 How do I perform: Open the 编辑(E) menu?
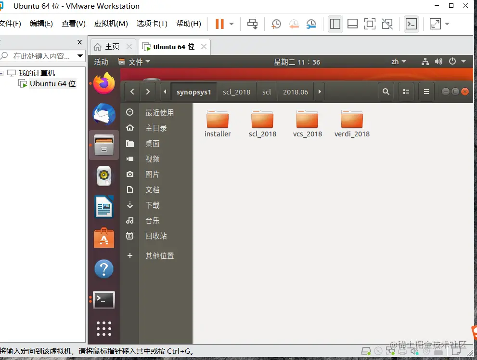41,24
